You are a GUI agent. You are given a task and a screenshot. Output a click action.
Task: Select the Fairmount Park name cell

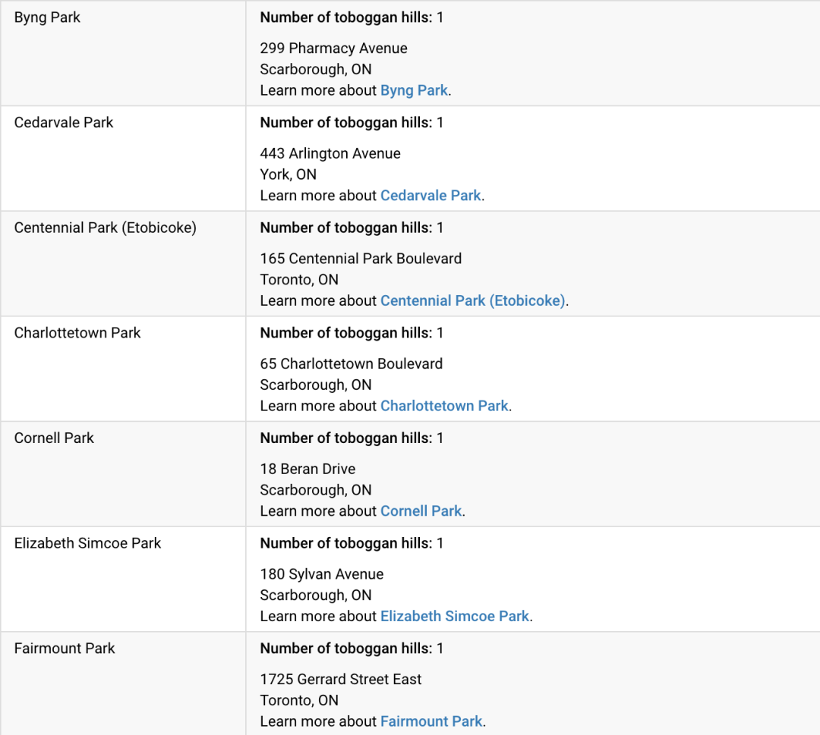coord(124,684)
